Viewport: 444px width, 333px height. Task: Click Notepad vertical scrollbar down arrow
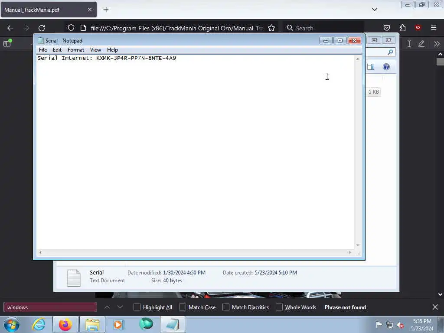click(x=358, y=245)
